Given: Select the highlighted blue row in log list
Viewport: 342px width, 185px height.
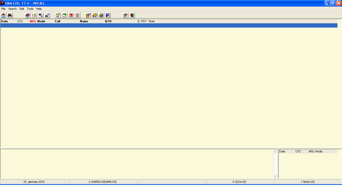Looking at the screenshot, I should [169, 26].
